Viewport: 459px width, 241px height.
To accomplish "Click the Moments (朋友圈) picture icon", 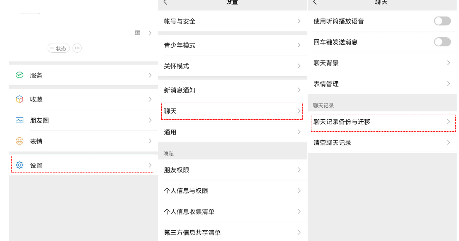I will (x=19, y=120).
